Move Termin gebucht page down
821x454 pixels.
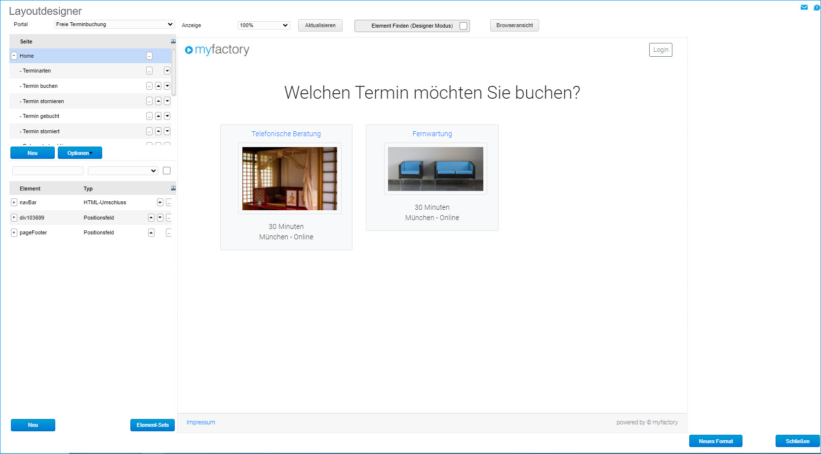click(167, 116)
